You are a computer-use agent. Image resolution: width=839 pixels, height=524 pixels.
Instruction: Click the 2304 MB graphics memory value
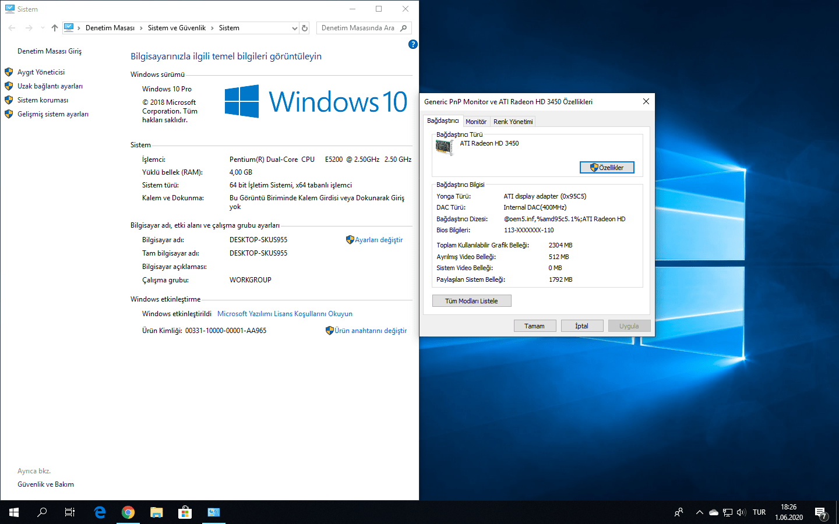click(x=560, y=245)
